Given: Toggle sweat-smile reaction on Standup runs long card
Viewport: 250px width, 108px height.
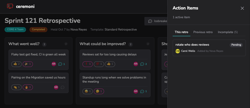Looking at the screenshot, I should coord(88,91).
